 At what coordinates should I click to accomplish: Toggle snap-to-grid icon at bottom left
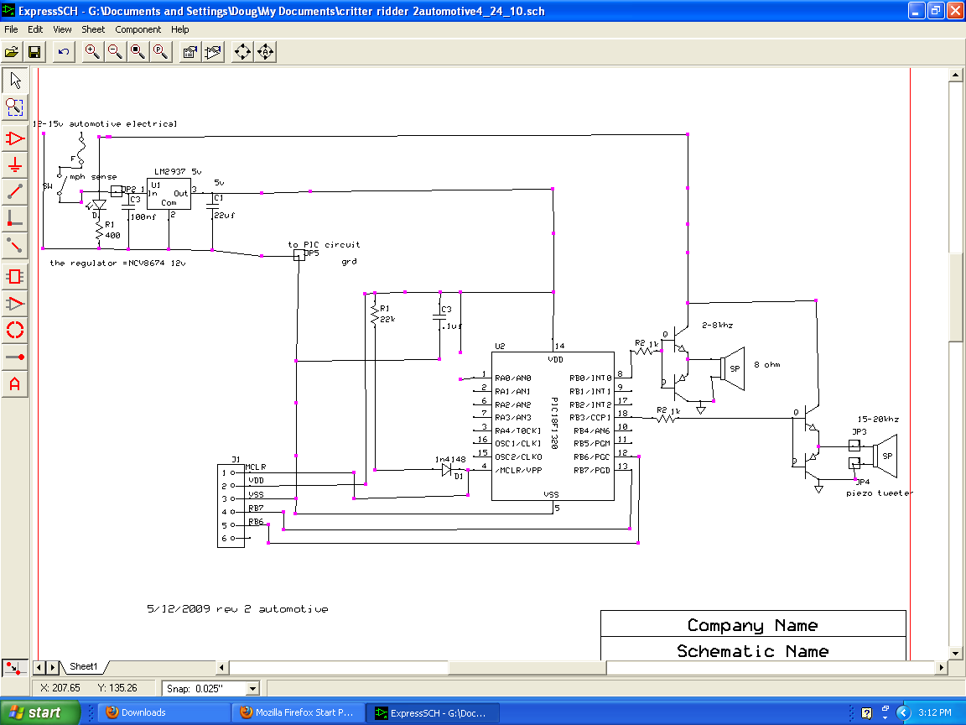coord(14,668)
